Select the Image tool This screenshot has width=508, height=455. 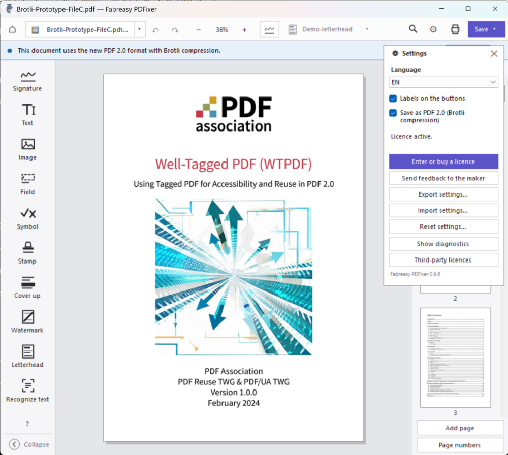click(x=27, y=149)
